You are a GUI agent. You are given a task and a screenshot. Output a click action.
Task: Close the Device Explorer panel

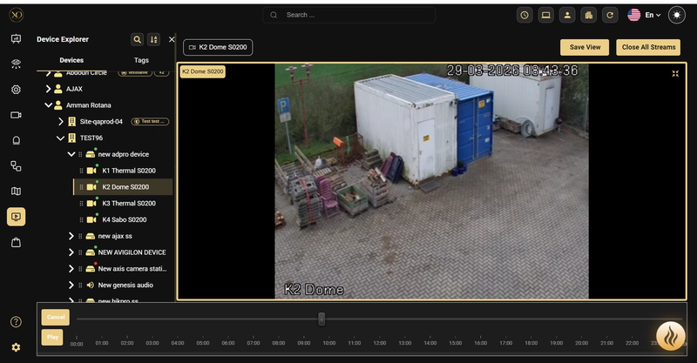coord(172,39)
